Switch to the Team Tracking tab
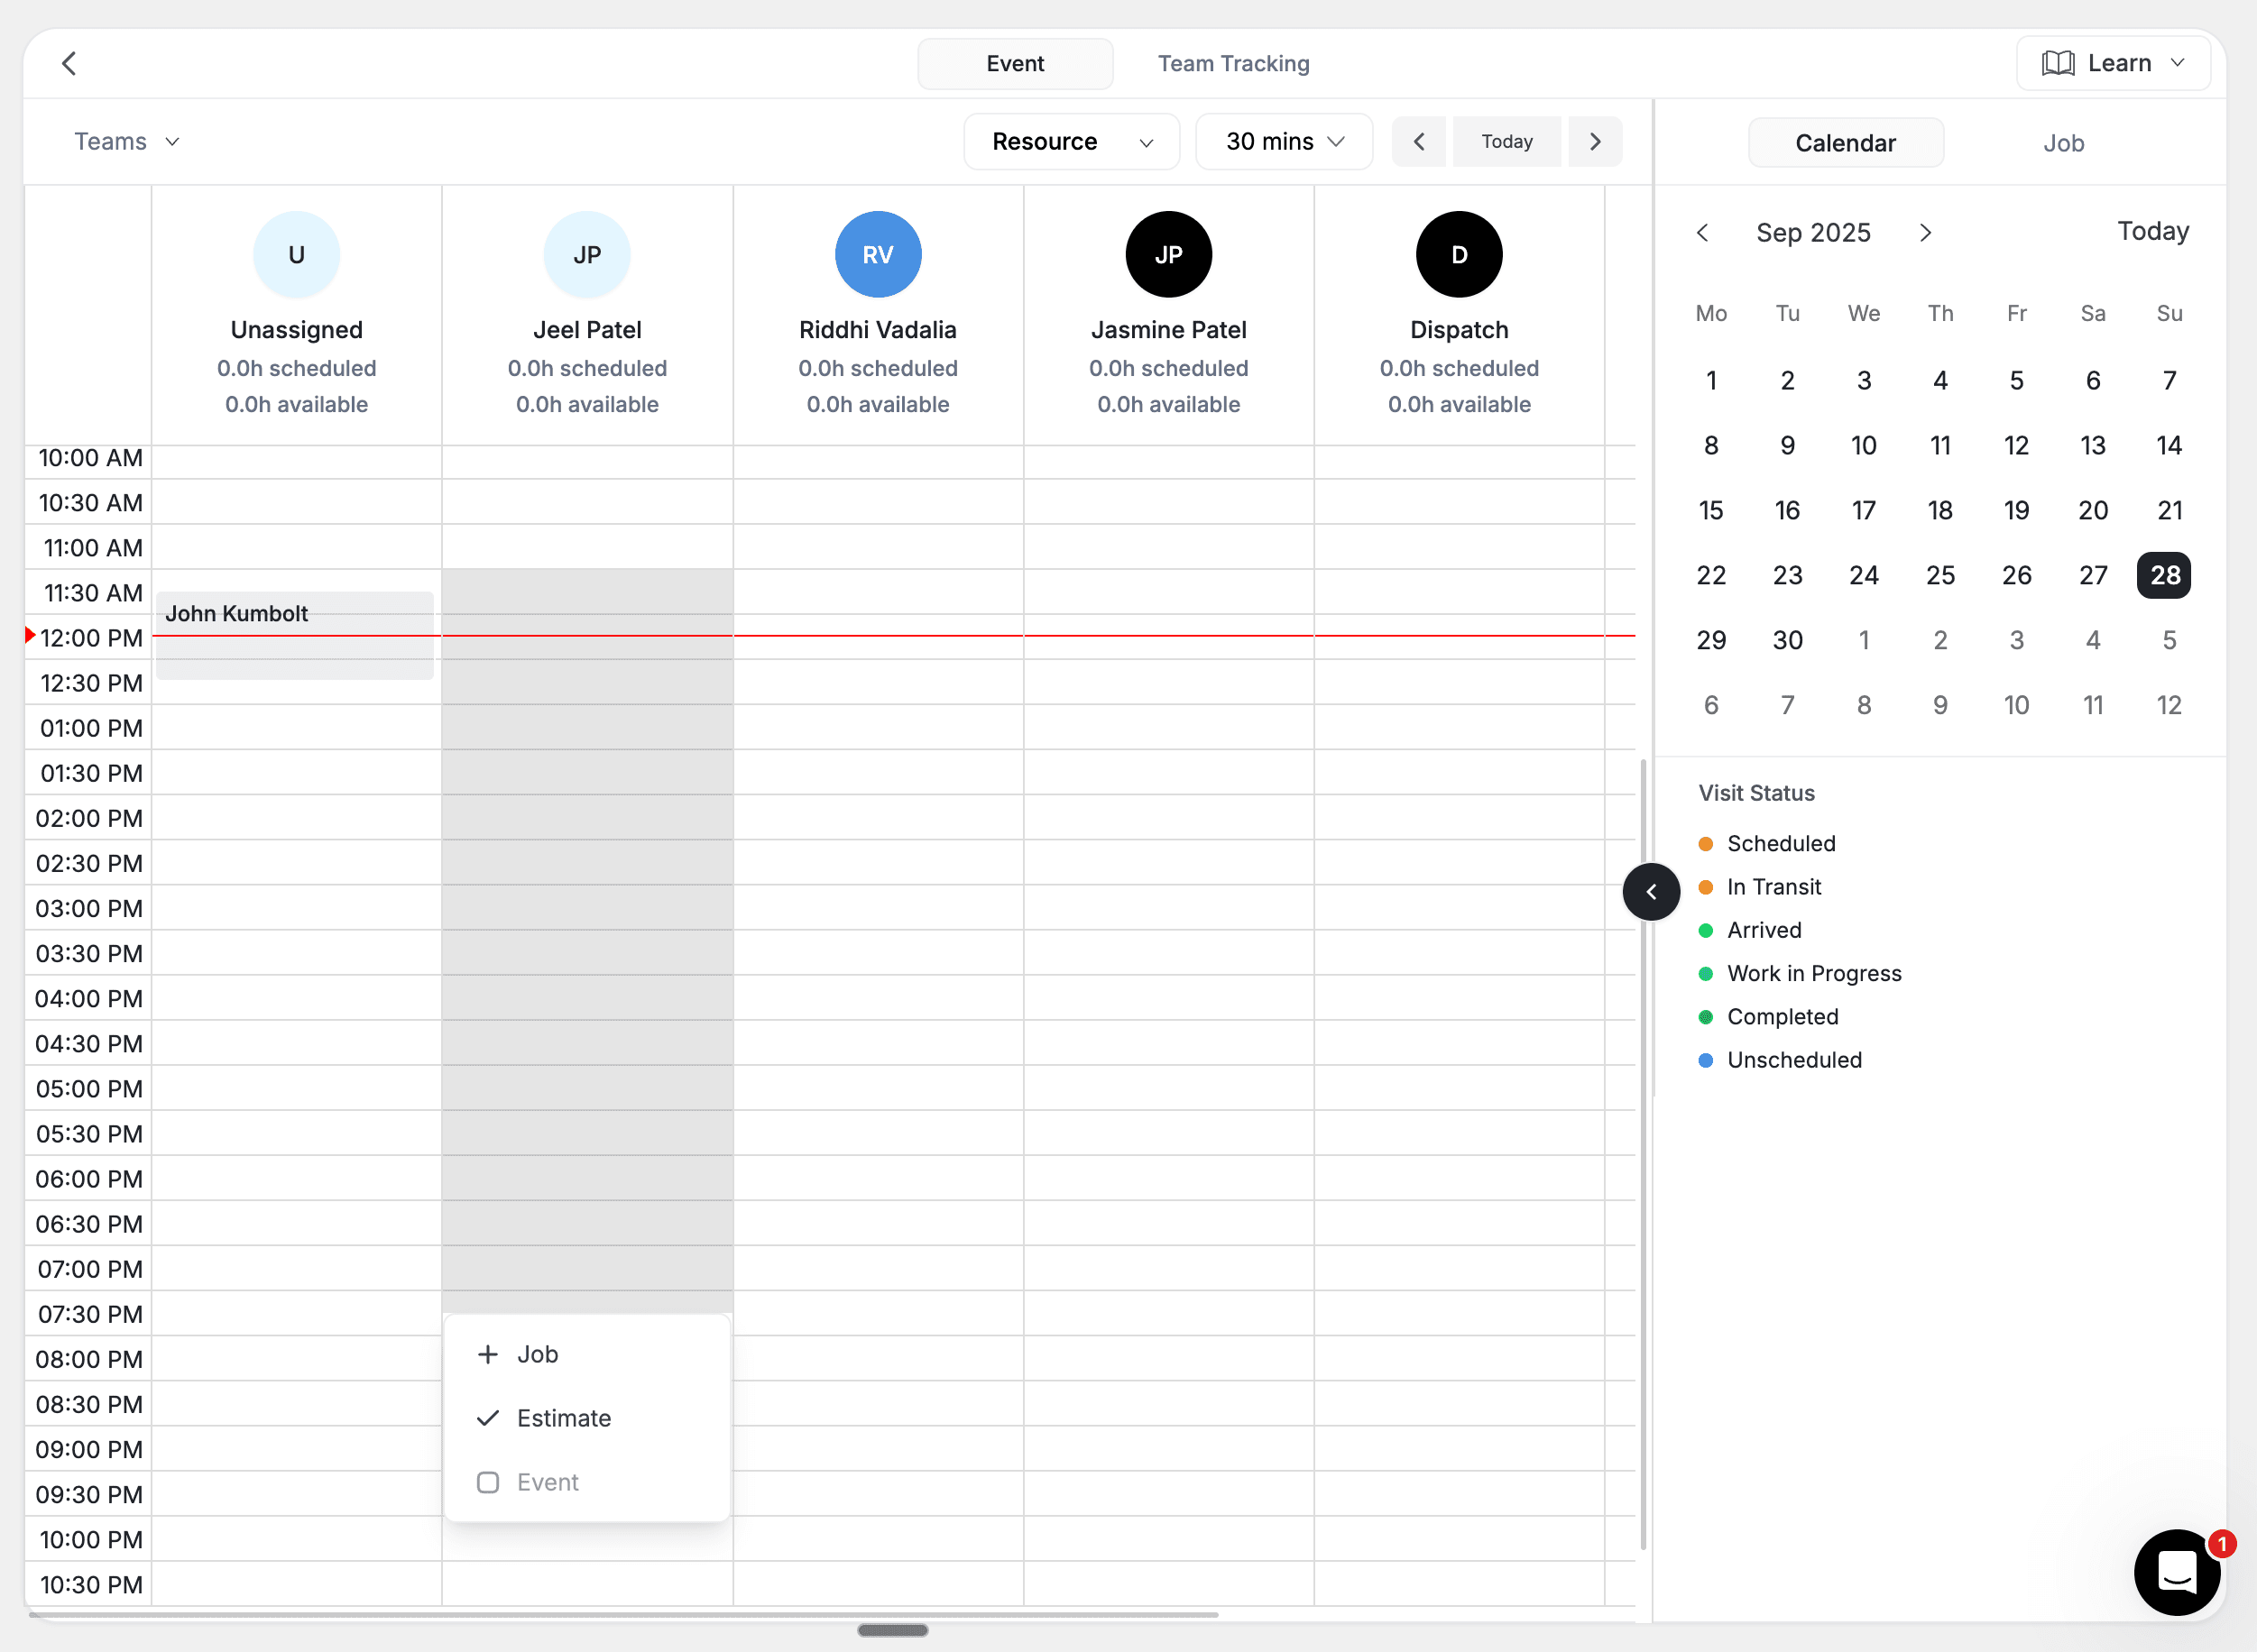Image resolution: width=2257 pixels, height=1652 pixels. click(x=1233, y=63)
